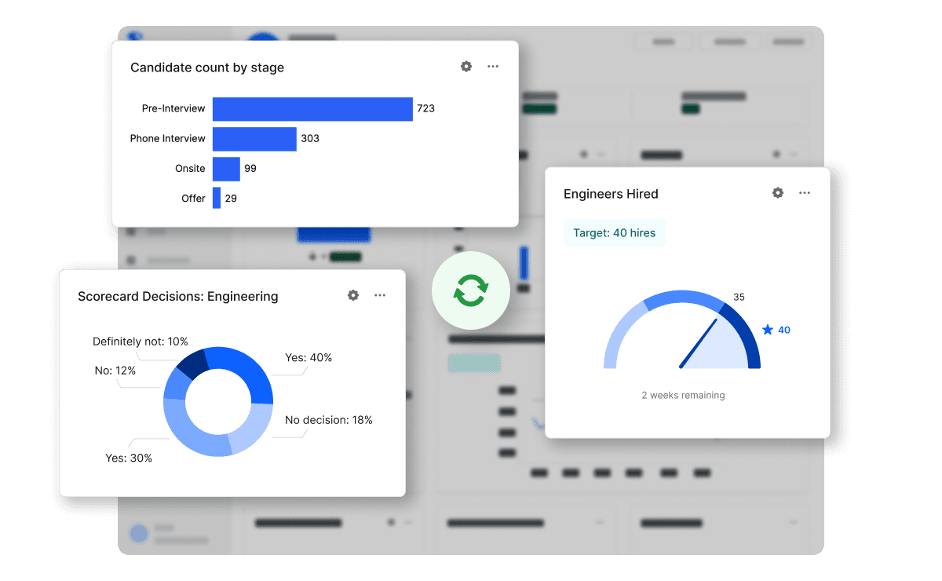
Task: Click the star marker next to 40
Action: coord(769,330)
